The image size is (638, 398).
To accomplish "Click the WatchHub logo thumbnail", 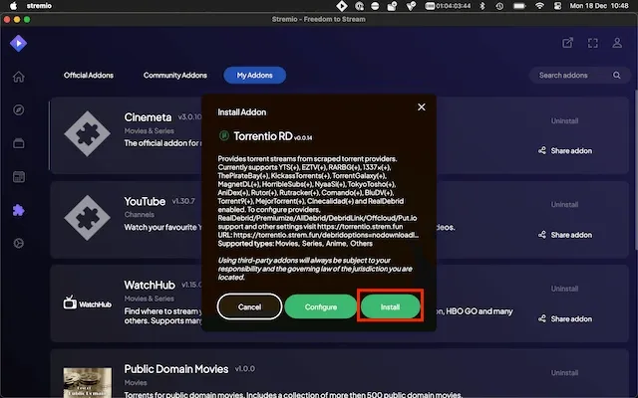I will (87, 302).
